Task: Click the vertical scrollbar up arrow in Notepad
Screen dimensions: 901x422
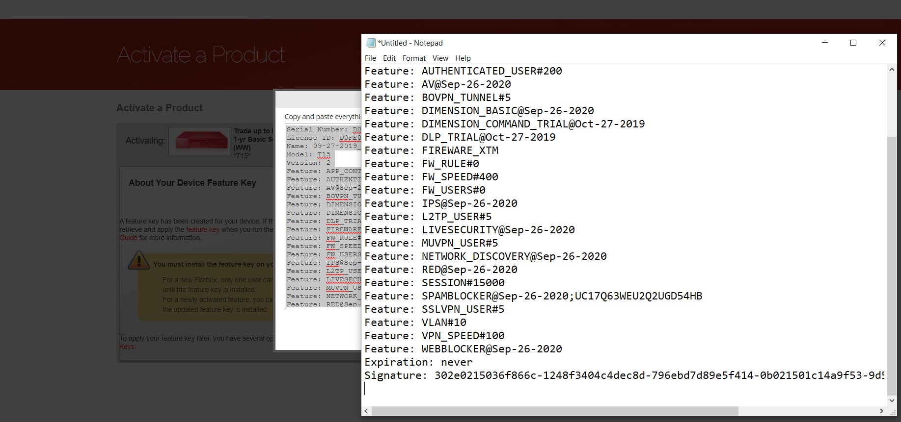Action: pos(892,70)
